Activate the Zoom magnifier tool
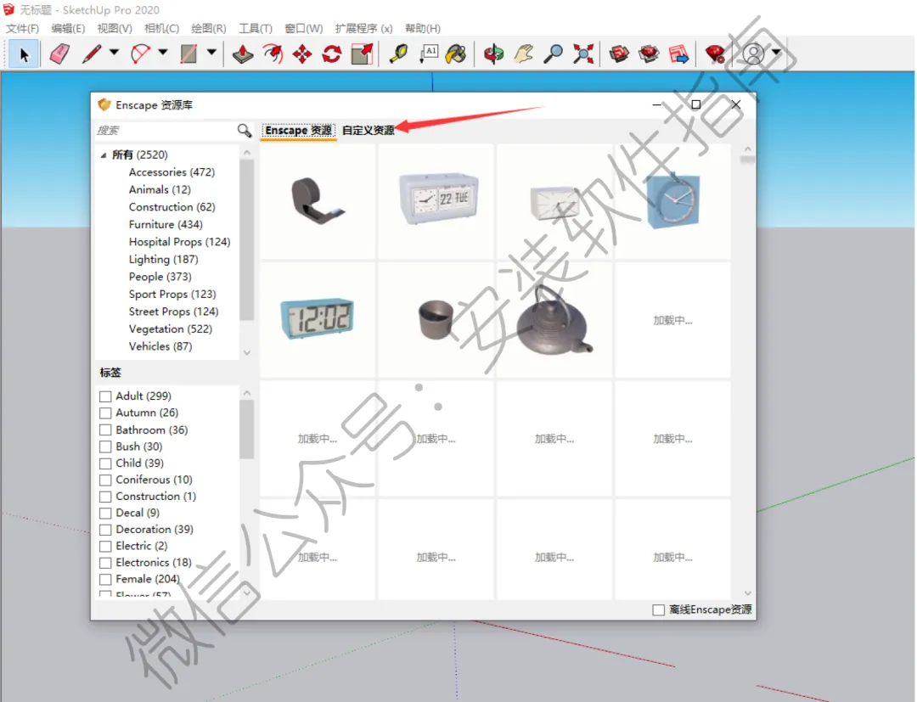Screen dimensions: 917x702 click(x=553, y=54)
